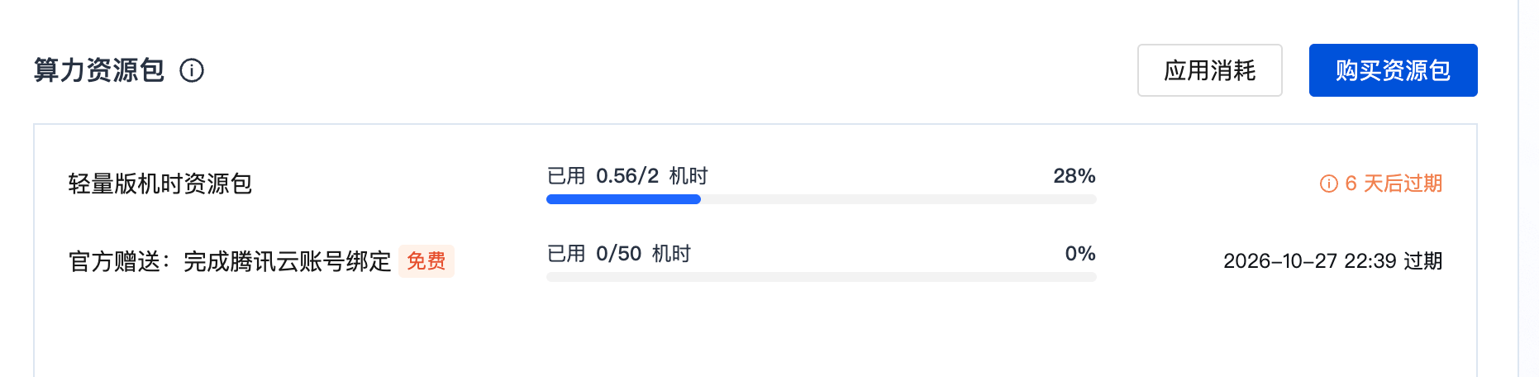Open the 应用消耗 page

tap(1209, 70)
